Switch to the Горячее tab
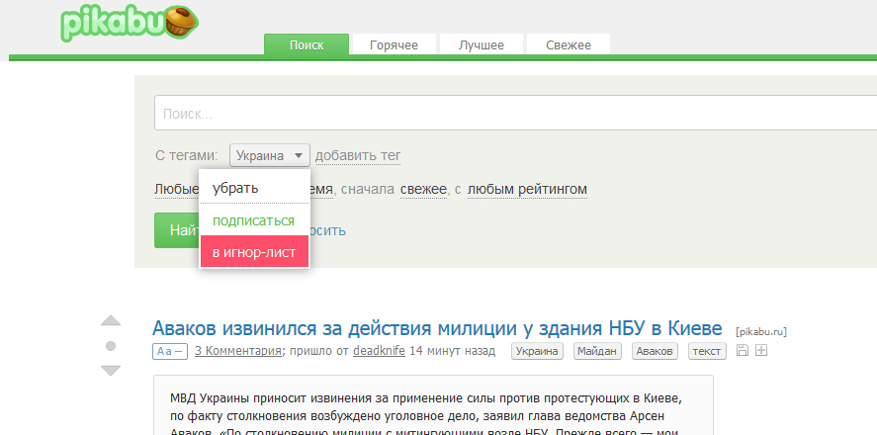The height and width of the screenshot is (435, 877). (394, 45)
